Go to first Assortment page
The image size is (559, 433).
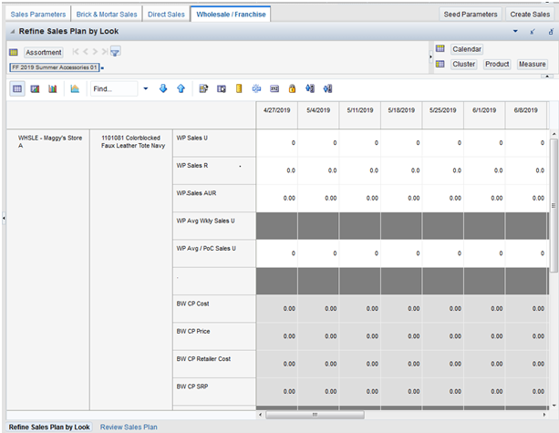(76, 52)
